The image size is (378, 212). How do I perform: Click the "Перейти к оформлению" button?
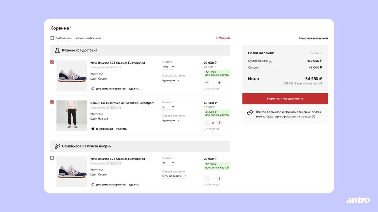(x=285, y=99)
